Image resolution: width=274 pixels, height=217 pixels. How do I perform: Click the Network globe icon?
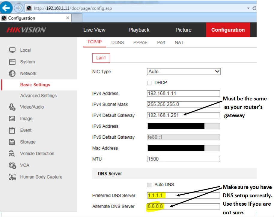click(x=12, y=74)
